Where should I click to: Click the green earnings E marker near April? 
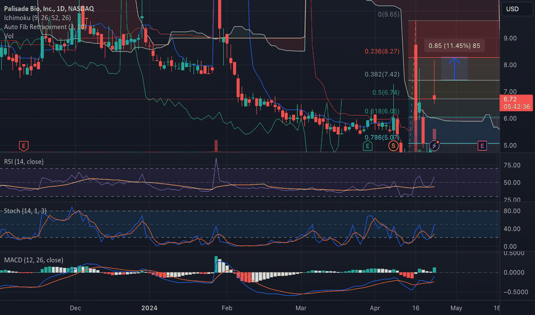367,146
